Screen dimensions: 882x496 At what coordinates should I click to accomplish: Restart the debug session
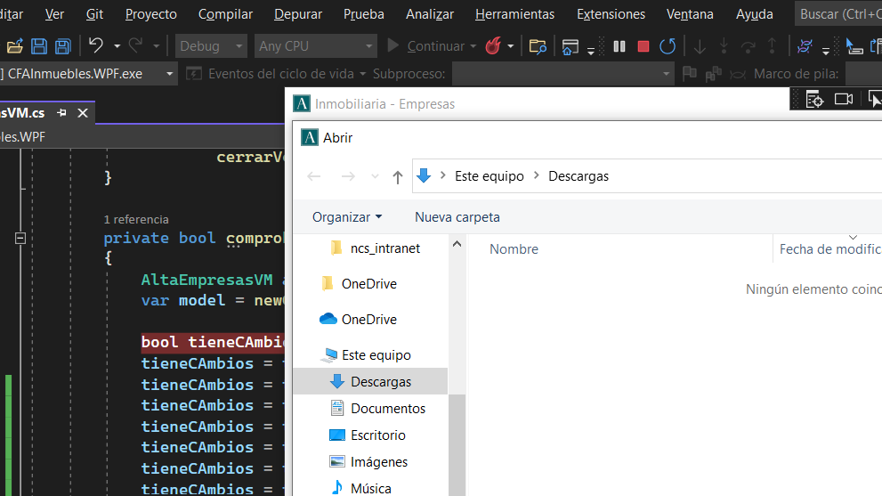pyautogui.click(x=667, y=46)
